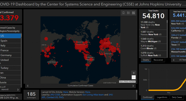
Task: Open the JHU APL link
Action: (x=111, y=95)
